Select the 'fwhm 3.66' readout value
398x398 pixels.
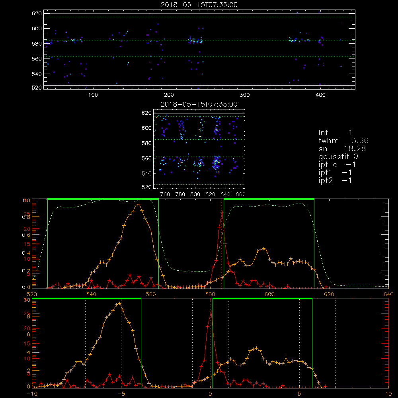click(x=360, y=140)
